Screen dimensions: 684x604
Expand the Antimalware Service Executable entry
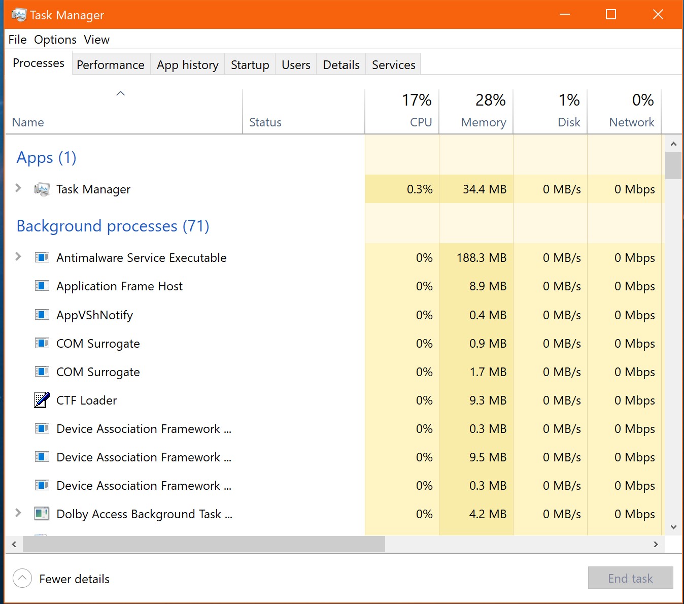coord(18,256)
